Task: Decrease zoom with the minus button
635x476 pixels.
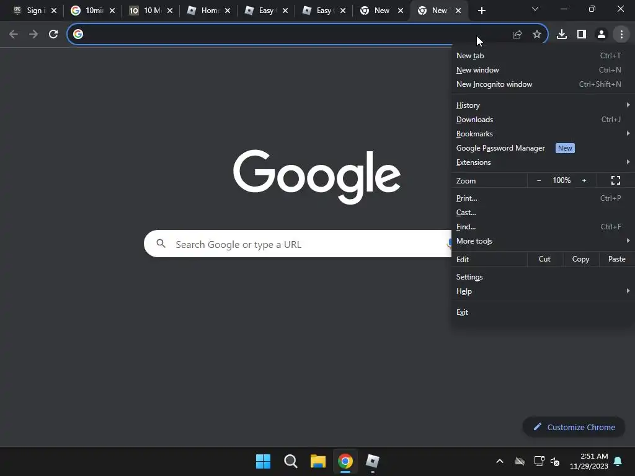Action: [539, 180]
